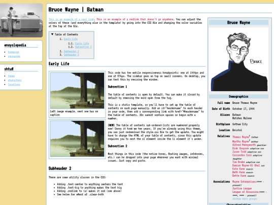Open Jason Todd link
This screenshot has height=205, width=274.
[x=239, y=152]
